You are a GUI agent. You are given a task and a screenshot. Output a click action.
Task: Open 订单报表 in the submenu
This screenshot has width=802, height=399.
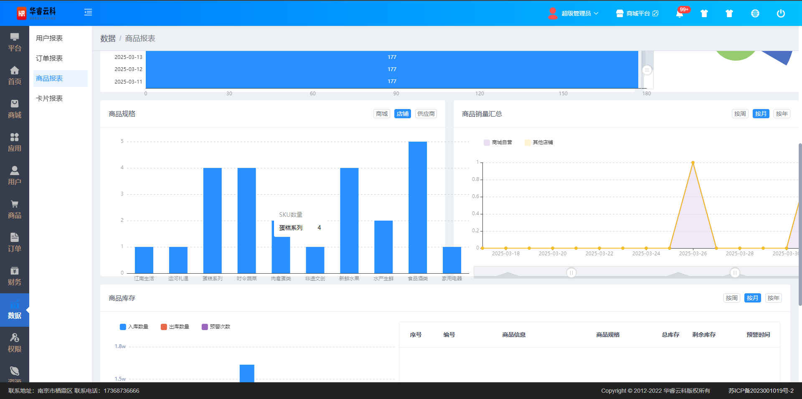[x=49, y=58]
